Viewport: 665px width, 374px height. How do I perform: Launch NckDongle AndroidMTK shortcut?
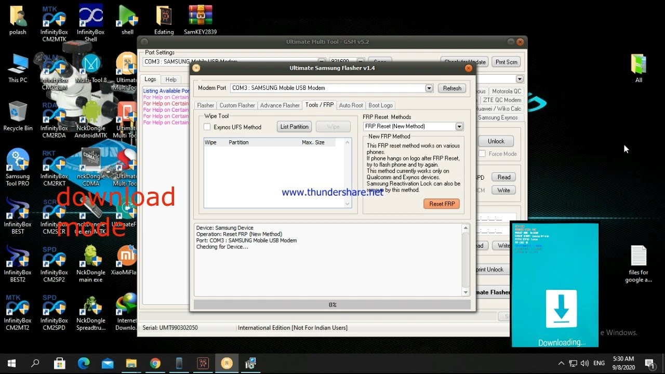coord(91,119)
